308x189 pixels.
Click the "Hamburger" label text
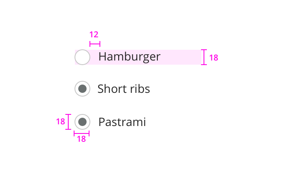129,57
